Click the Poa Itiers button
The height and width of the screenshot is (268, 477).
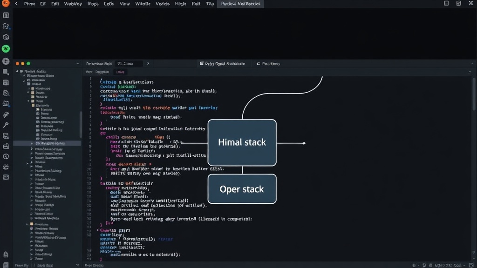pos(268,63)
